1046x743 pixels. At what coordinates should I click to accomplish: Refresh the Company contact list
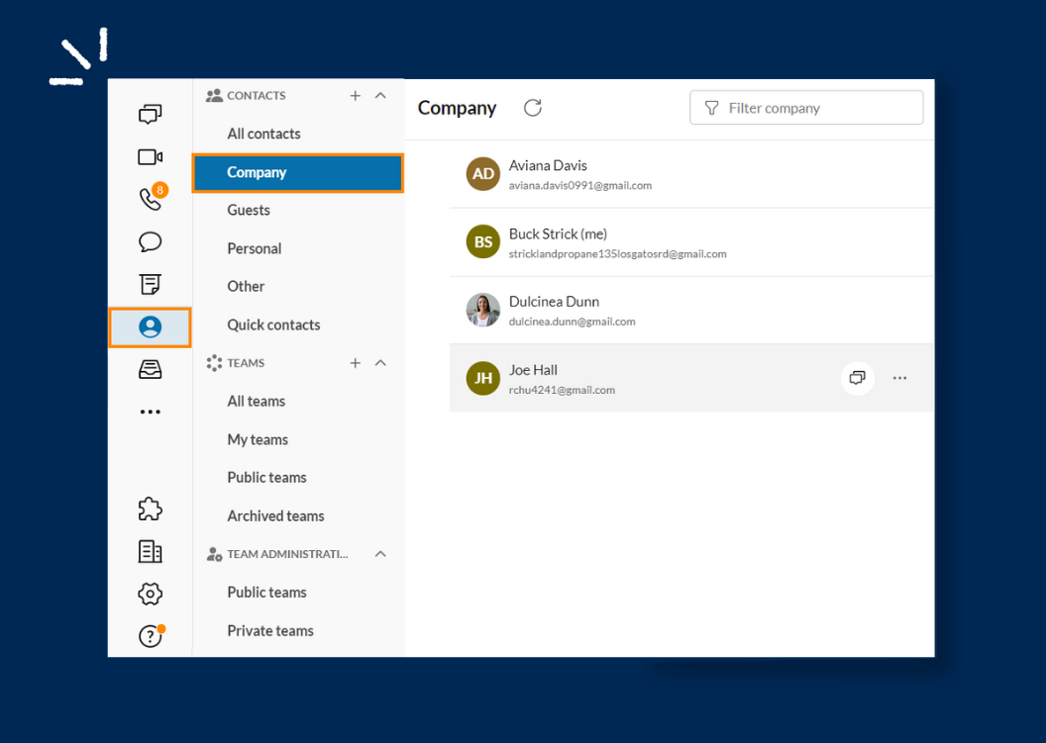click(x=533, y=108)
